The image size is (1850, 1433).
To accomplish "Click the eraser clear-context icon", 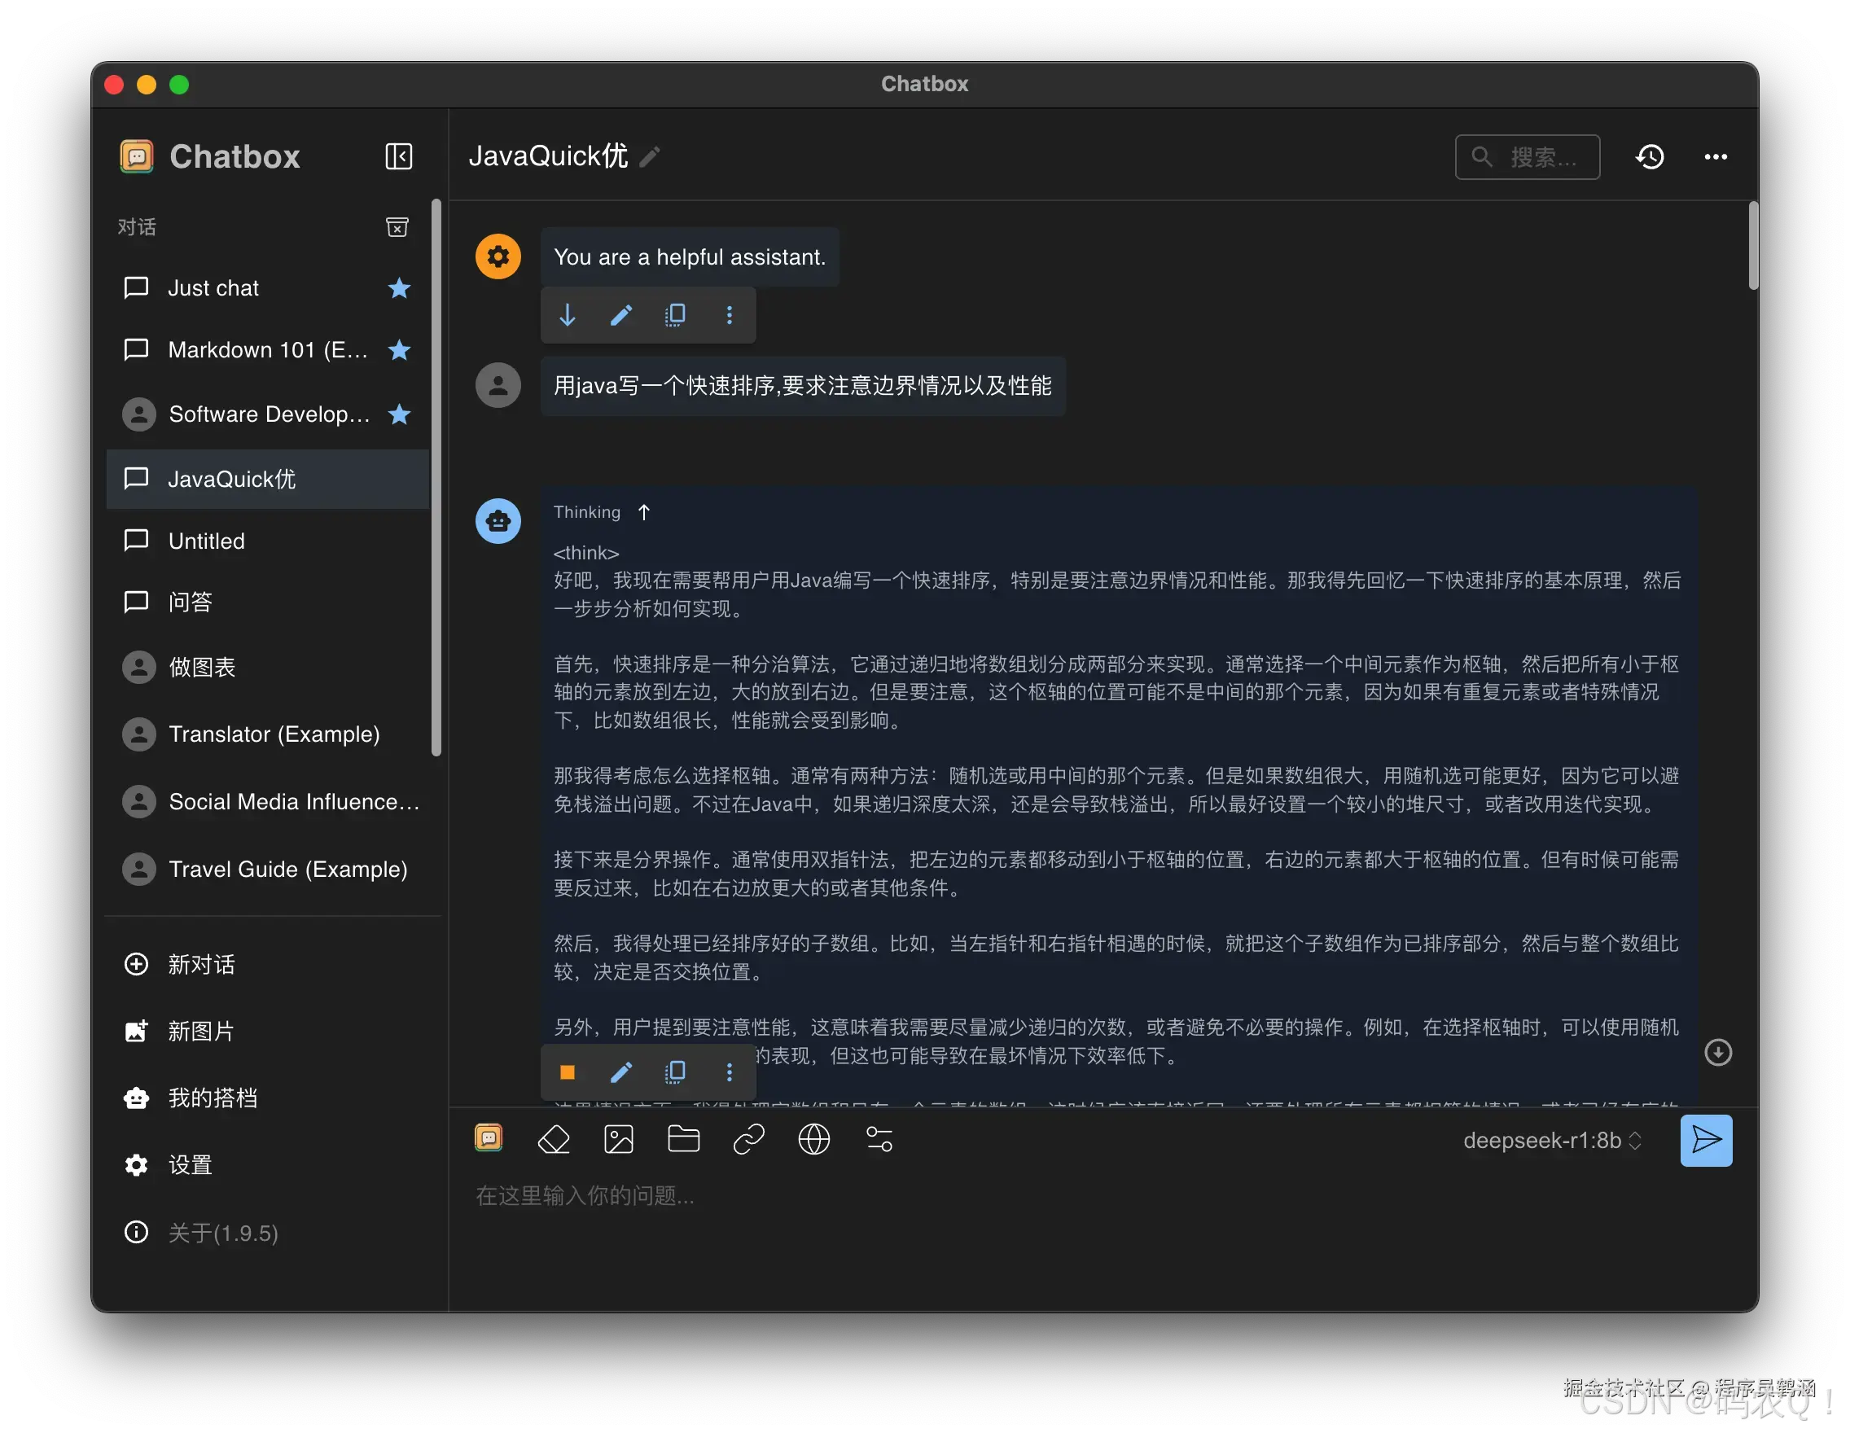I will pyautogui.click(x=553, y=1140).
